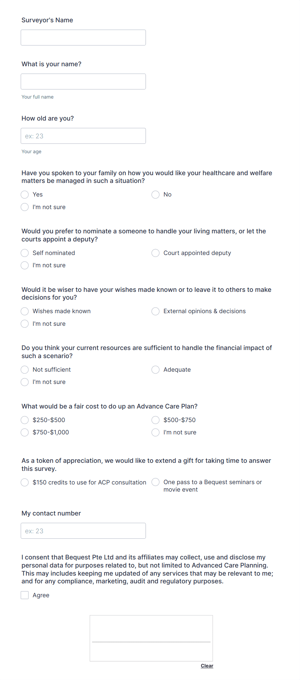The width and height of the screenshot is (300, 680).
Task: Click the Clear link below the signature box
Action: coord(207,666)
